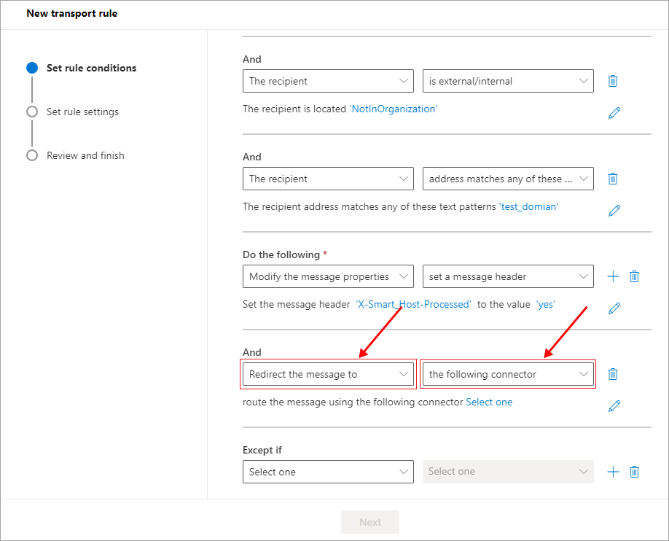Go to 'Set rule settings' step
The height and width of the screenshot is (541, 669).
click(x=82, y=112)
